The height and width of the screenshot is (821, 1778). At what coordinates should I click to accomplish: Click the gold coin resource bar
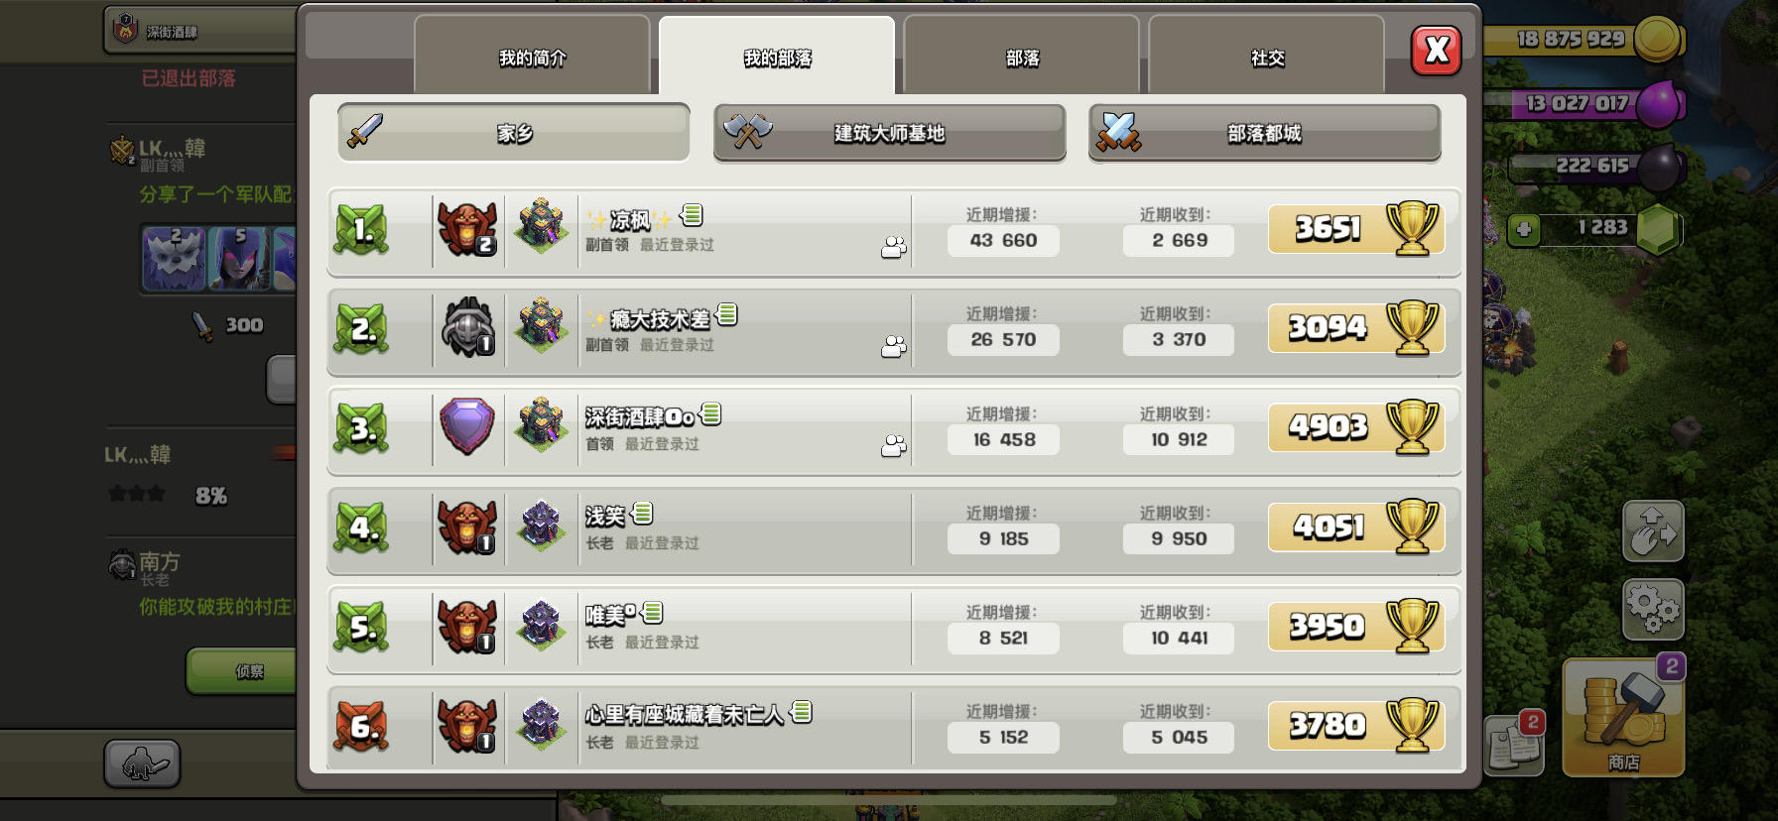point(1583,40)
